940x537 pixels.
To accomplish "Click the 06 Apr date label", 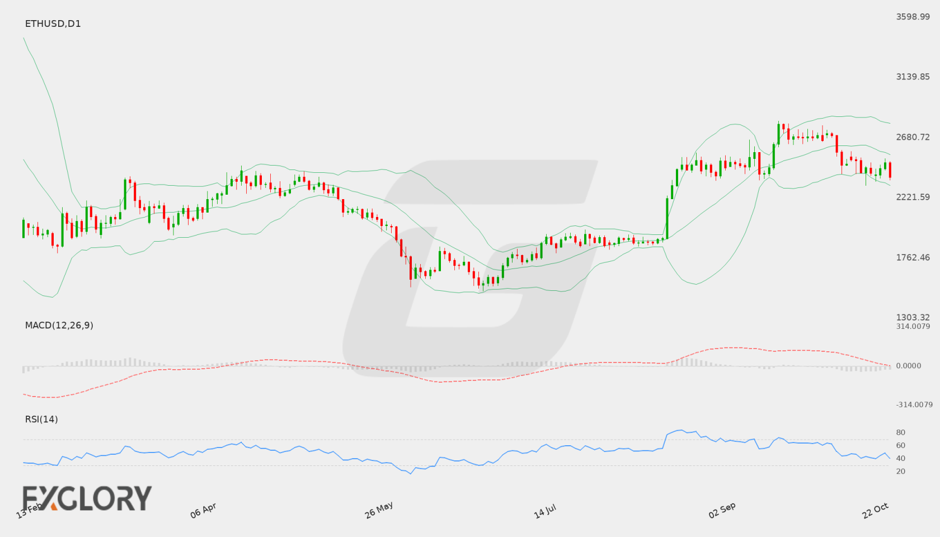I will 203,510.
